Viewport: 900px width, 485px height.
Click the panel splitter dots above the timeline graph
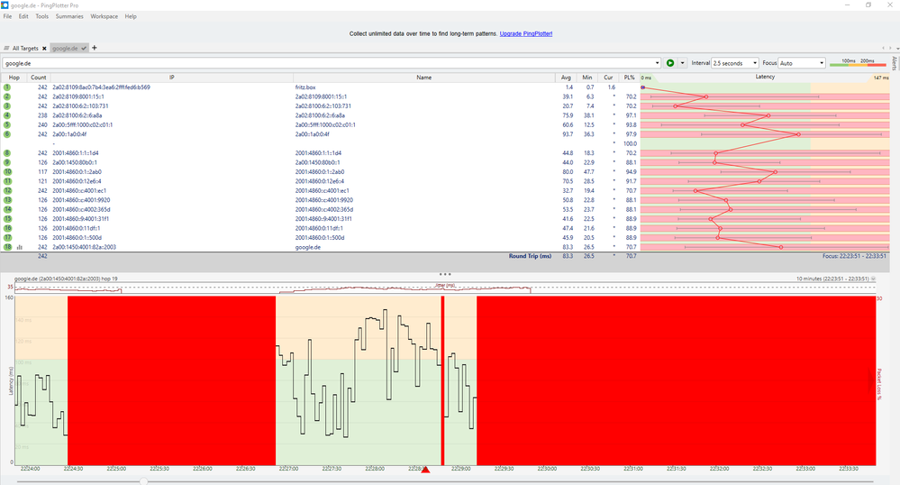(443, 273)
